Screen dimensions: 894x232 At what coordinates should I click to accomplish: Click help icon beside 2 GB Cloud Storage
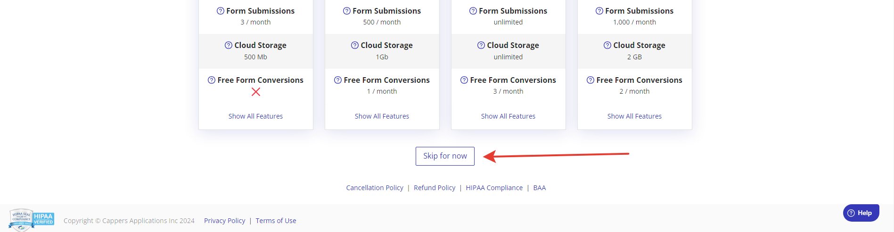click(x=607, y=45)
